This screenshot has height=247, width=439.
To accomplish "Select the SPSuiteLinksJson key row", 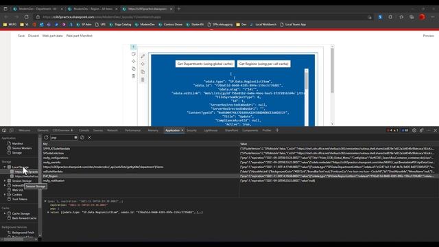I will pos(141,153).
